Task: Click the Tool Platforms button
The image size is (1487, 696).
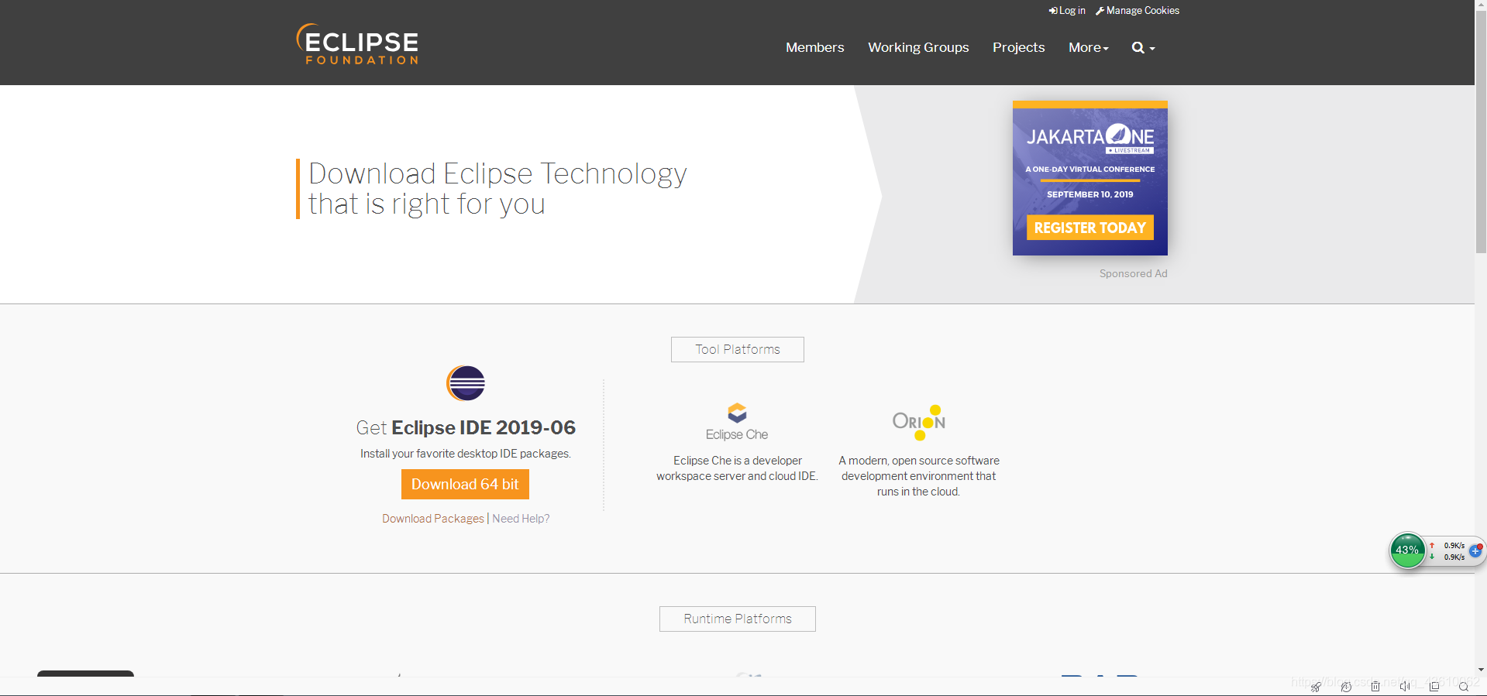Action: [x=738, y=349]
